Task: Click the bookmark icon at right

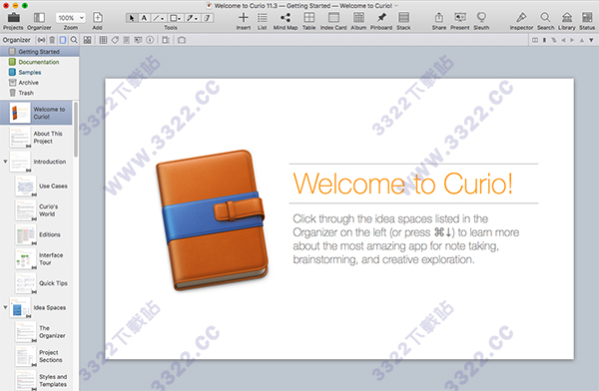Action: [x=544, y=40]
